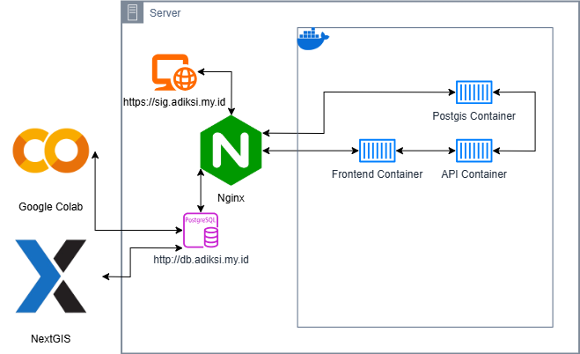Select the "Frontend Container" text label
This screenshot has height=354, width=580.
pyautogui.click(x=377, y=174)
